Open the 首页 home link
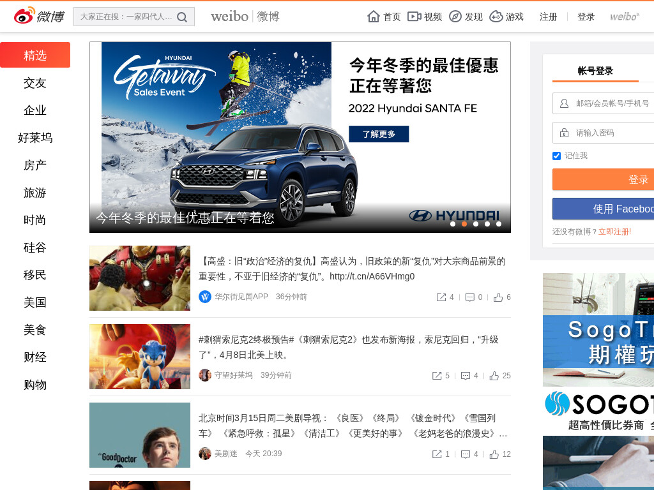 tap(384, 17)
